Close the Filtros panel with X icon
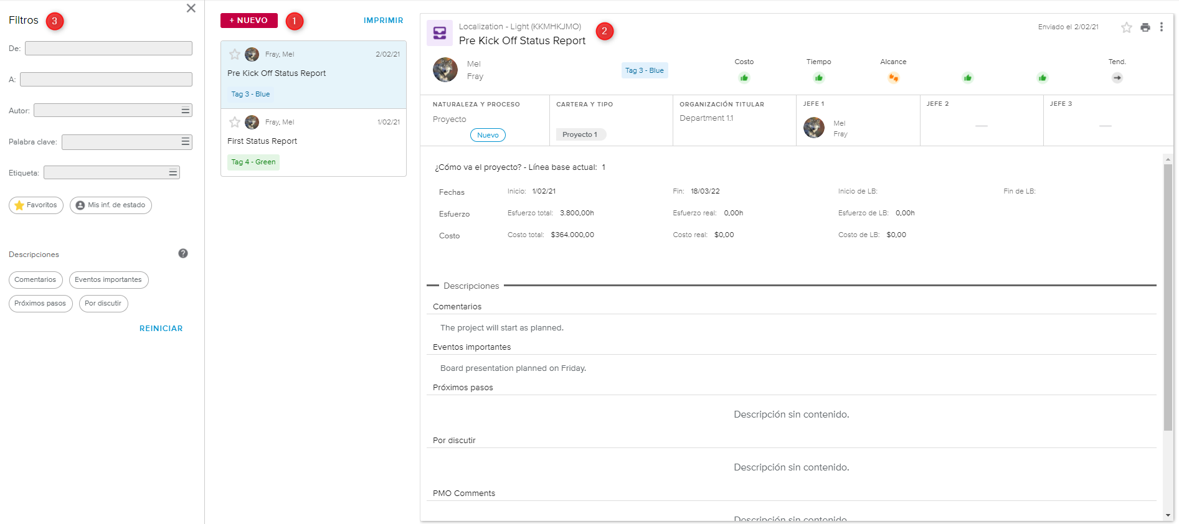Screen dimensions: 1179x524 click(191, 8)
